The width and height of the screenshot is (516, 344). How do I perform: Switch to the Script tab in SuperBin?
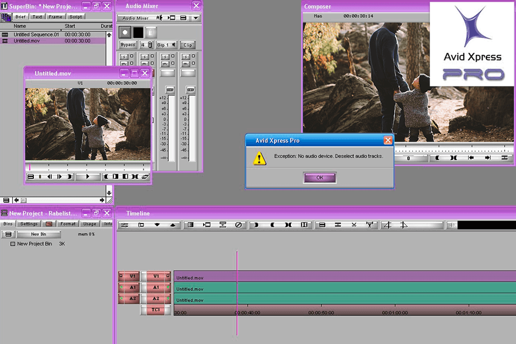(x=75, y=17)
